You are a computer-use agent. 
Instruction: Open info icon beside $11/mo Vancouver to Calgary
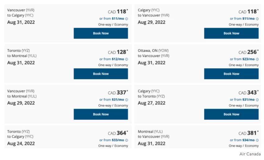point(127,19)
